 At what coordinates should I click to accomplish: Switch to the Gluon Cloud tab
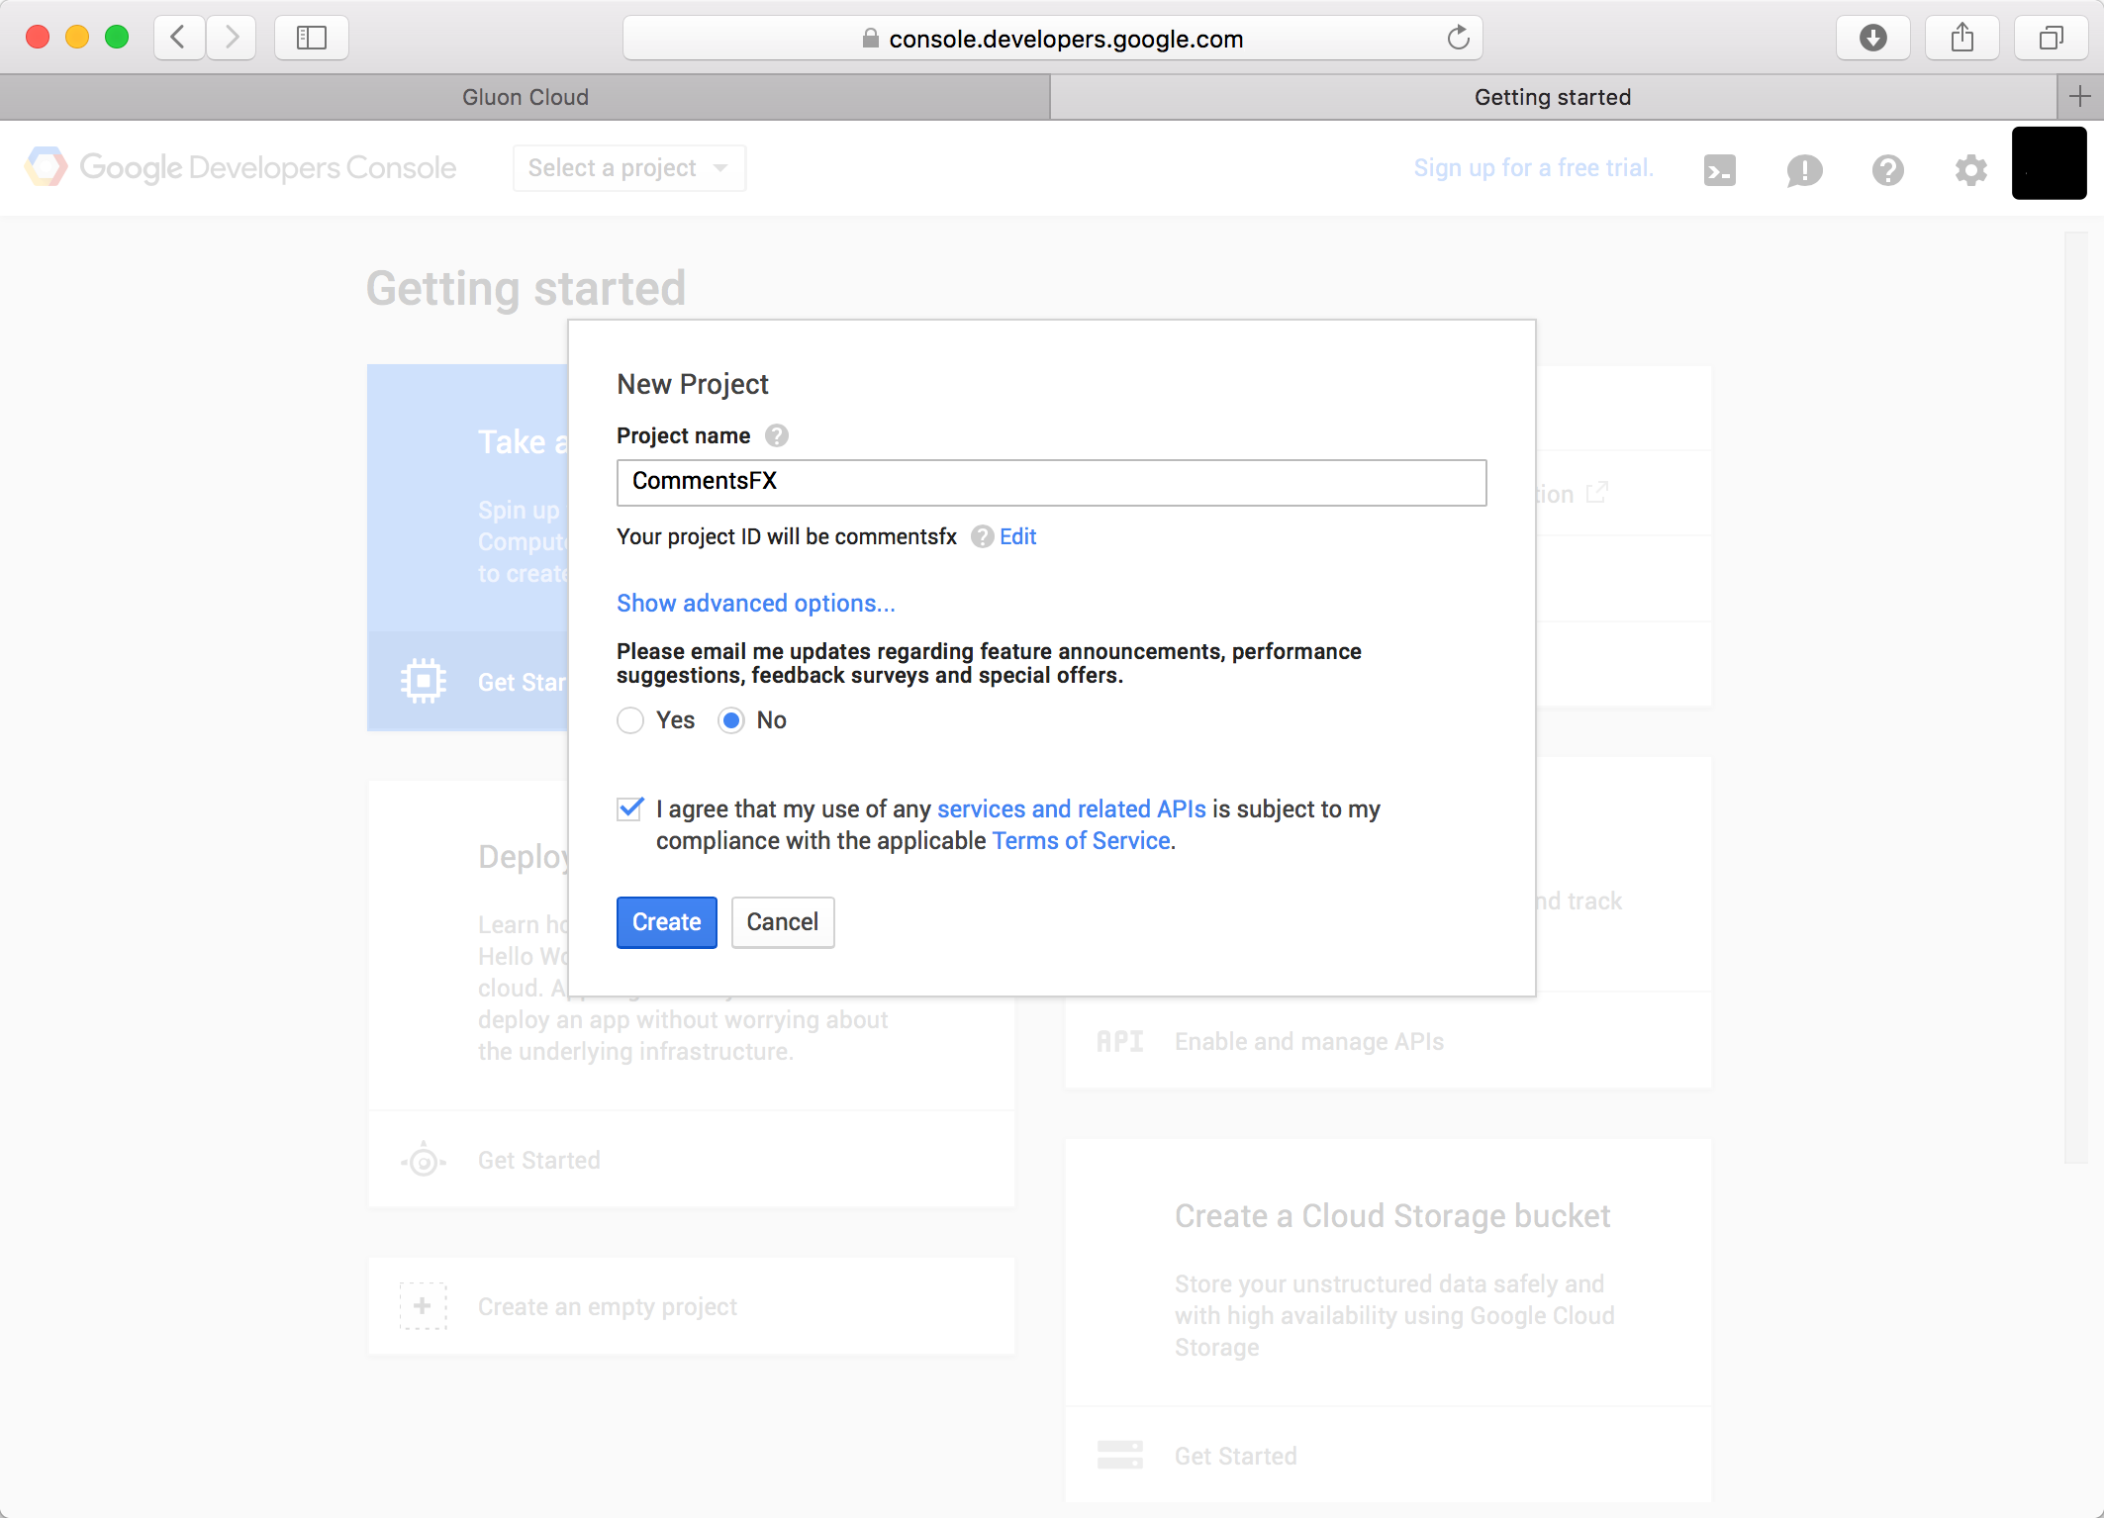pyautogui.click(x=525, y=97)
